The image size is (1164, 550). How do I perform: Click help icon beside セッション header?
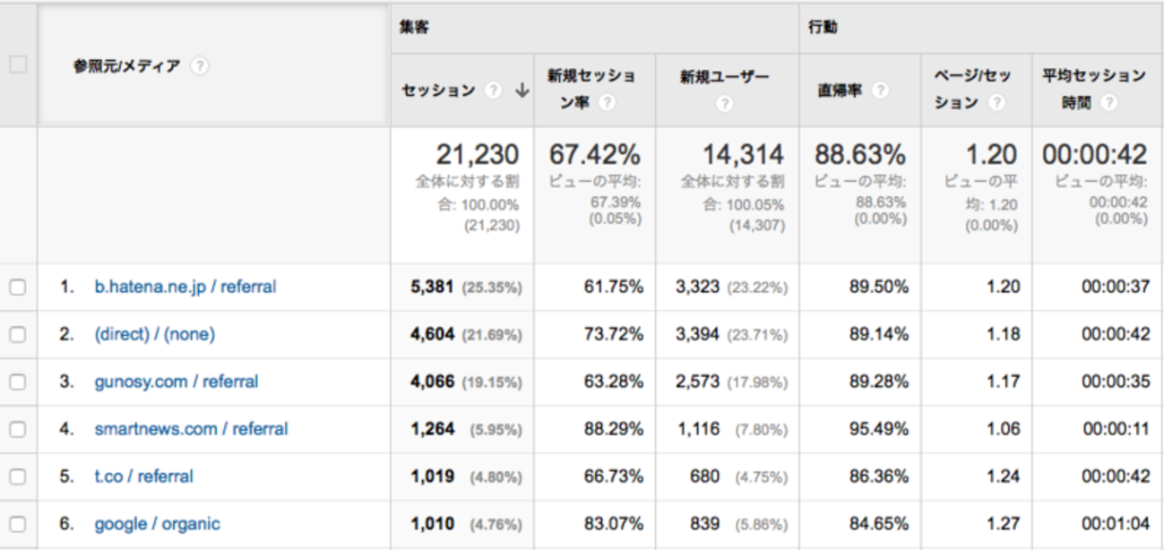[x=493, y=90]
